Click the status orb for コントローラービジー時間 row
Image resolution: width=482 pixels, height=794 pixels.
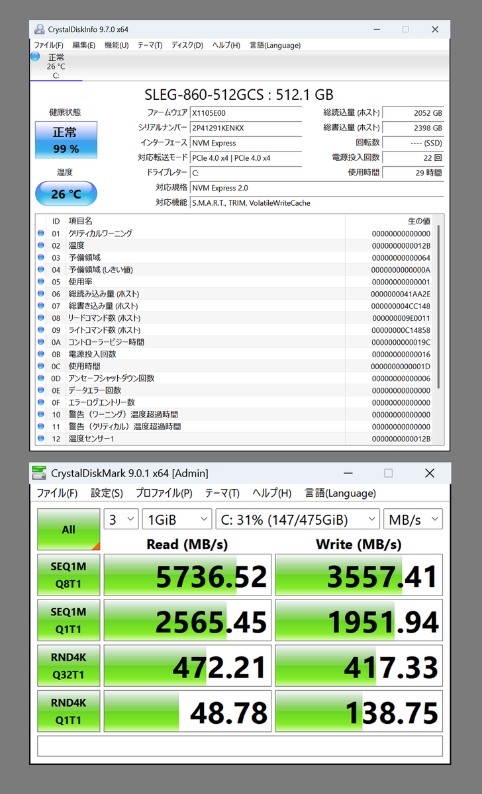click(x=41, y=342)
